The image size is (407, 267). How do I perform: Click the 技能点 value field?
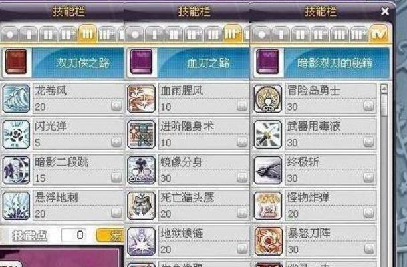tap(74, 235)
